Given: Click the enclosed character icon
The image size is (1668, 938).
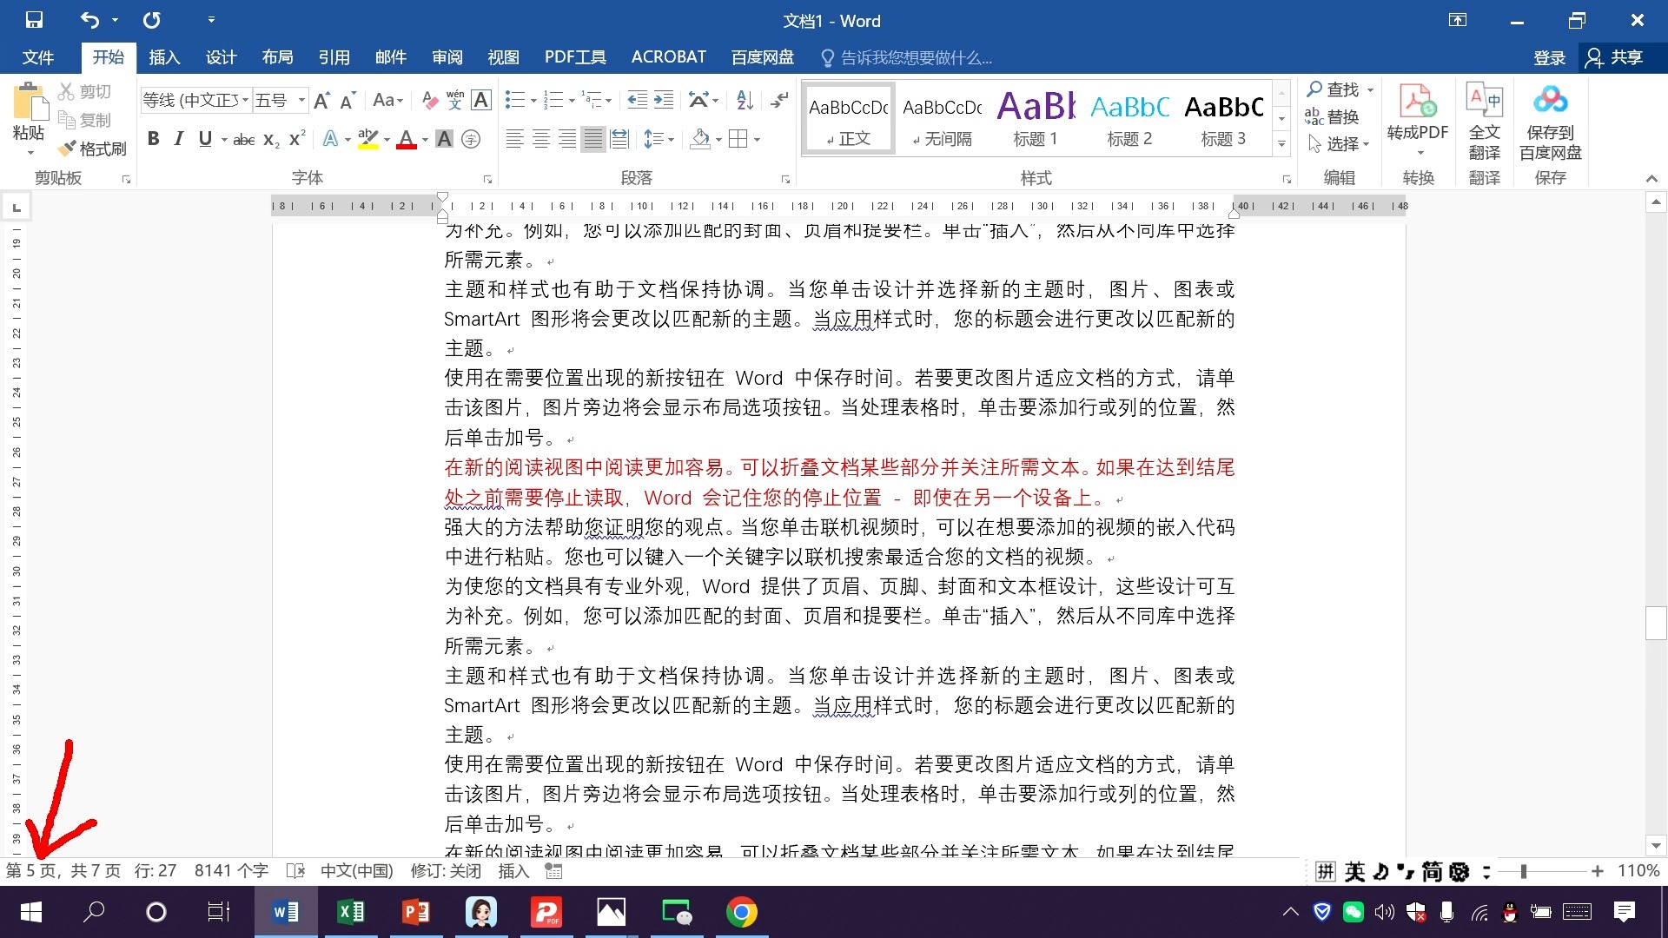Looking at the screenshot, I should coord(471,139).
